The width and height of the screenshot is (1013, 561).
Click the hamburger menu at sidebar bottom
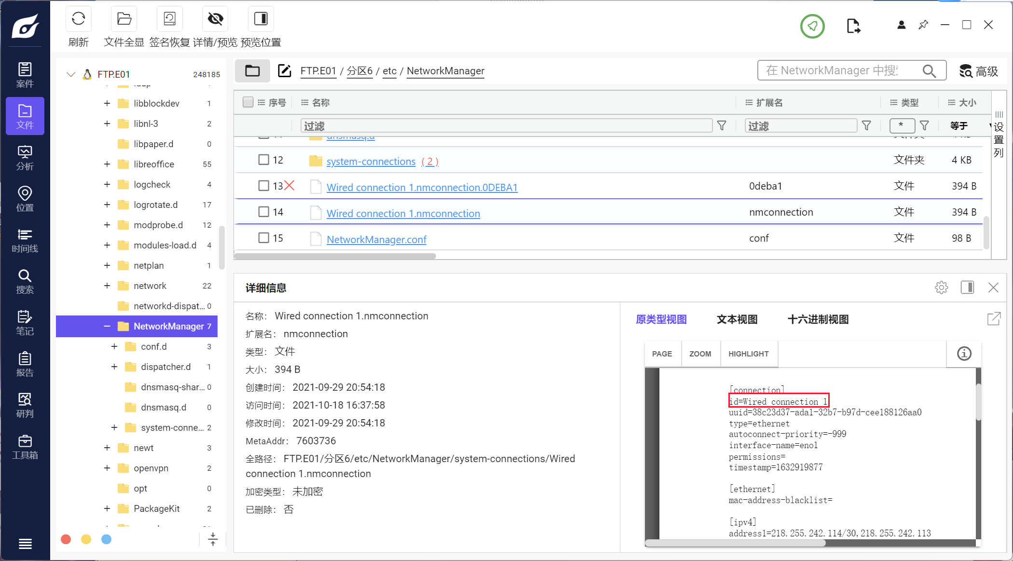[25, 544]
